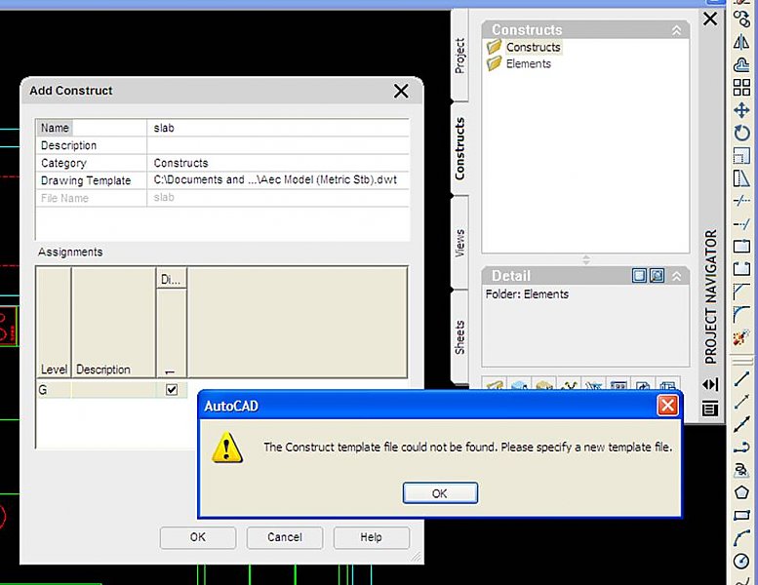Select the Chamfer tool

(741, 292)
